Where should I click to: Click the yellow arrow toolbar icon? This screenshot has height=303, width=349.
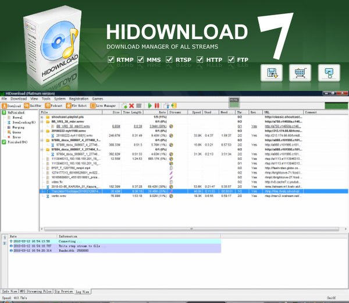point(174,105)
